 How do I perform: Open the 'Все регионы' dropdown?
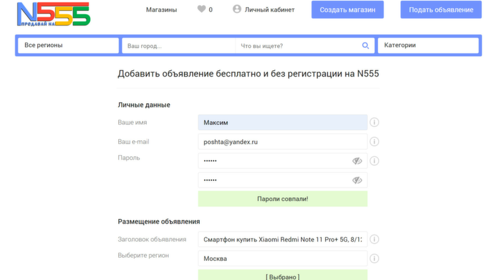68,46
